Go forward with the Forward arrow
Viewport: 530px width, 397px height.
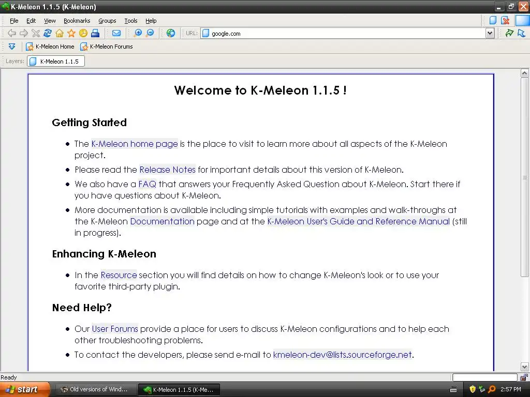24,33
